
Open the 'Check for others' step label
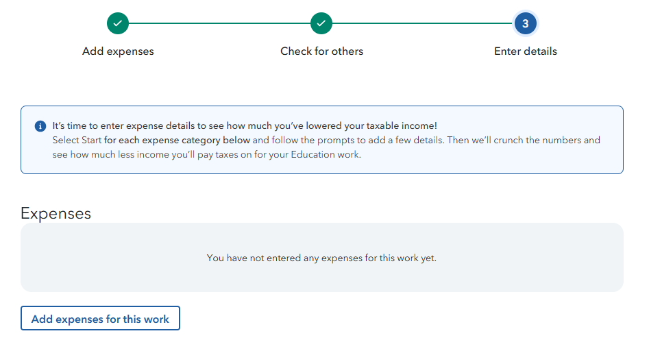pos(321,51)
